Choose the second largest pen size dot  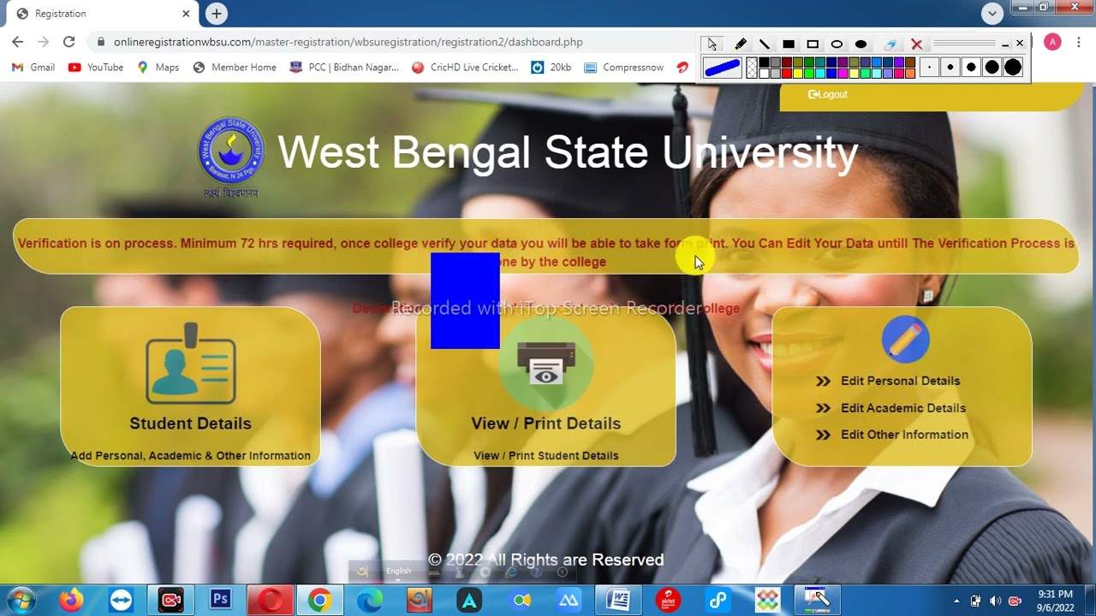992,68
